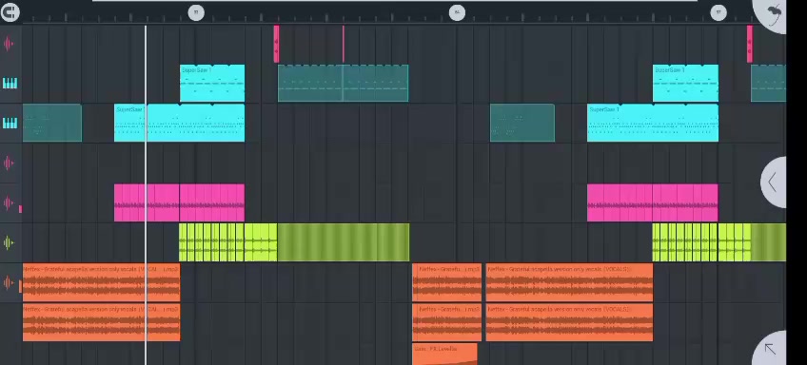Select the first dark green audio clip

pyautogui.click(x=344, y=242)
